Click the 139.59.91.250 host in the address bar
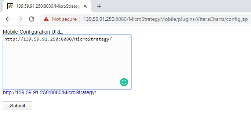 (99, 19)
